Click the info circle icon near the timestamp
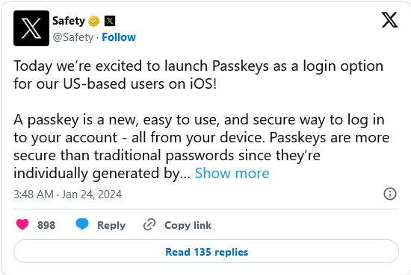Screen dimensions: 411x275 point(390,194)
